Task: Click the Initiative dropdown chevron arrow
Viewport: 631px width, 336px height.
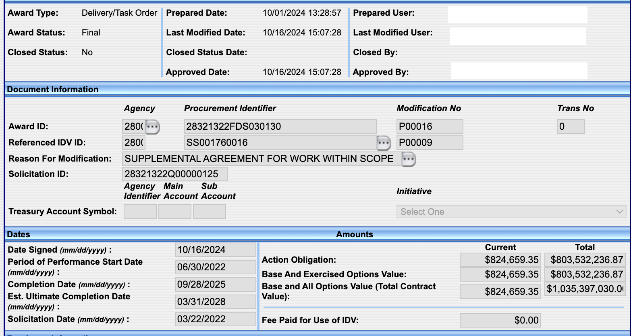Action: pyautogui.click(x=619, y=212)
